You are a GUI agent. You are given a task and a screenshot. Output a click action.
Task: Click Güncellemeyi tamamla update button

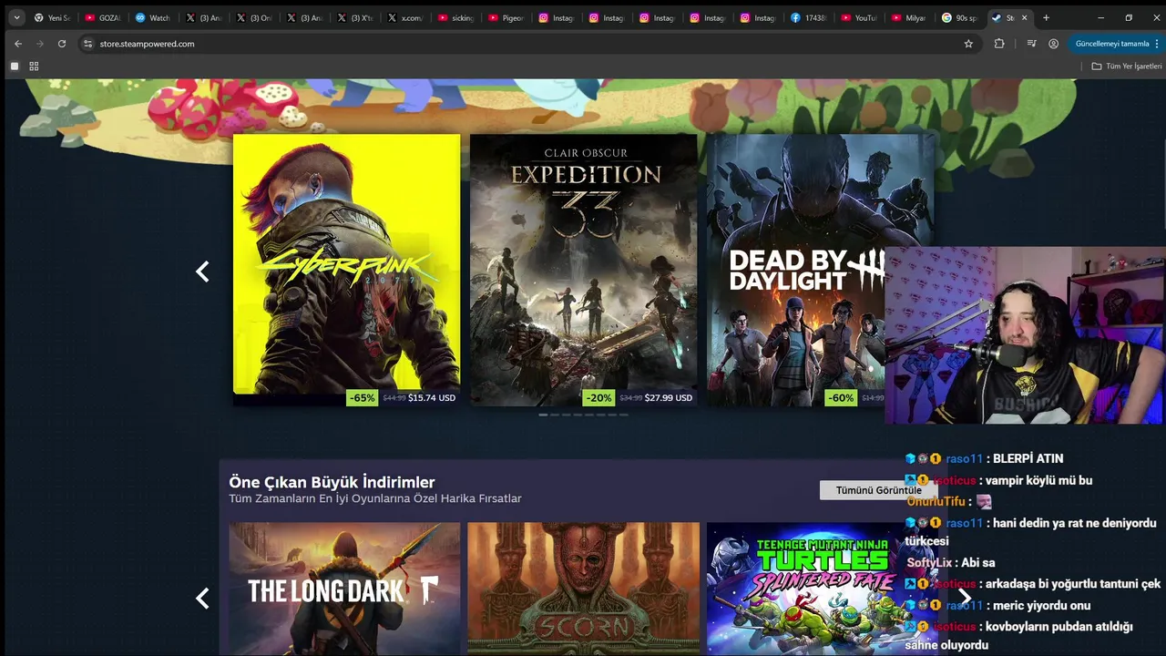coord(1112,44)
